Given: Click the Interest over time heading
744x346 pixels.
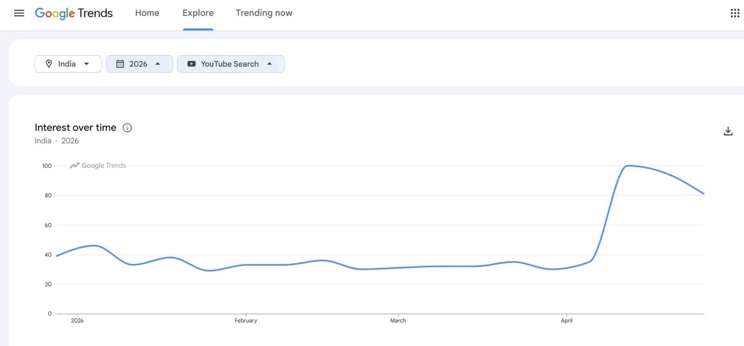Looking at the screenshot, I should coord(75,128).
